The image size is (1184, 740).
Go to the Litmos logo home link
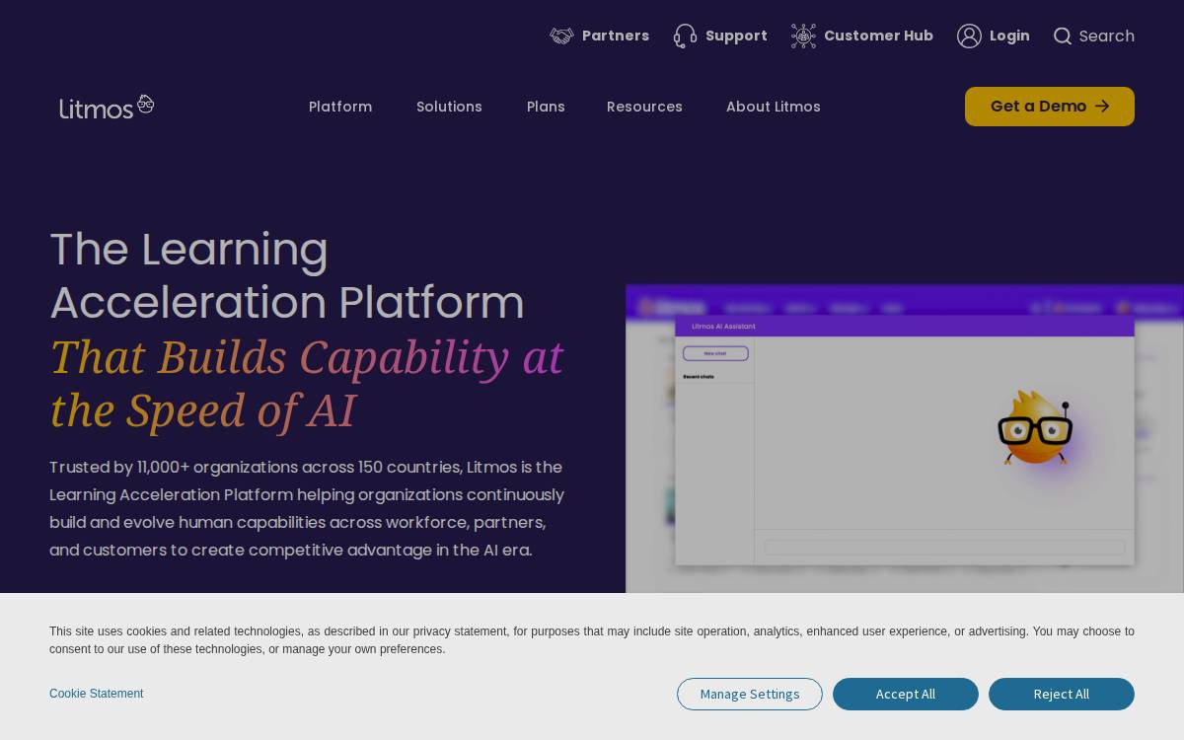[107, 107]
